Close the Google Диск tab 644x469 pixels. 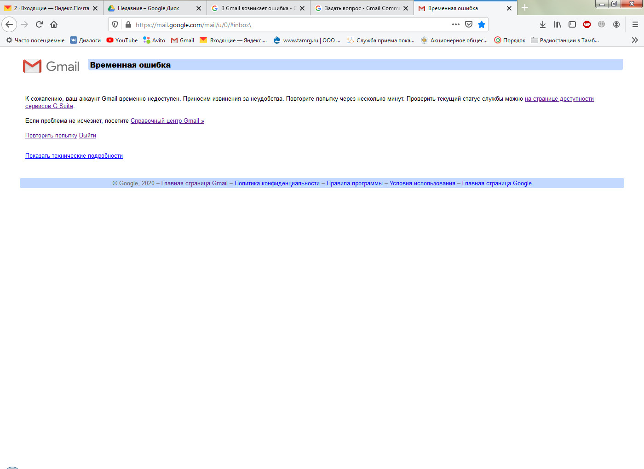[199, 8]
